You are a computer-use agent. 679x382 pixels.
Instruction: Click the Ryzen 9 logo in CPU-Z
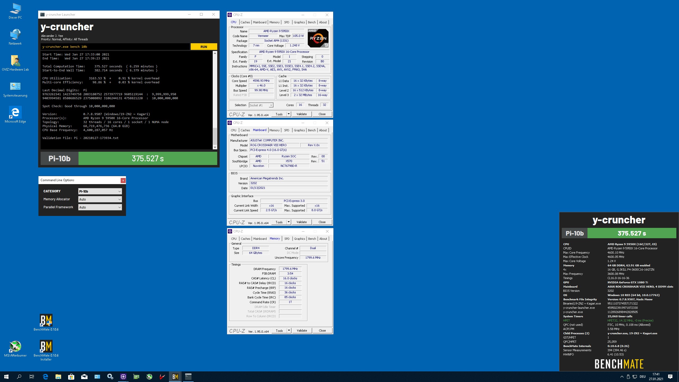pos(318,38)
